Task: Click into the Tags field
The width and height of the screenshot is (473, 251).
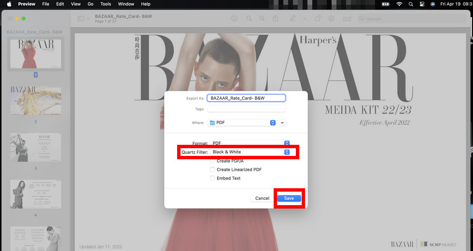Action: 246,109
